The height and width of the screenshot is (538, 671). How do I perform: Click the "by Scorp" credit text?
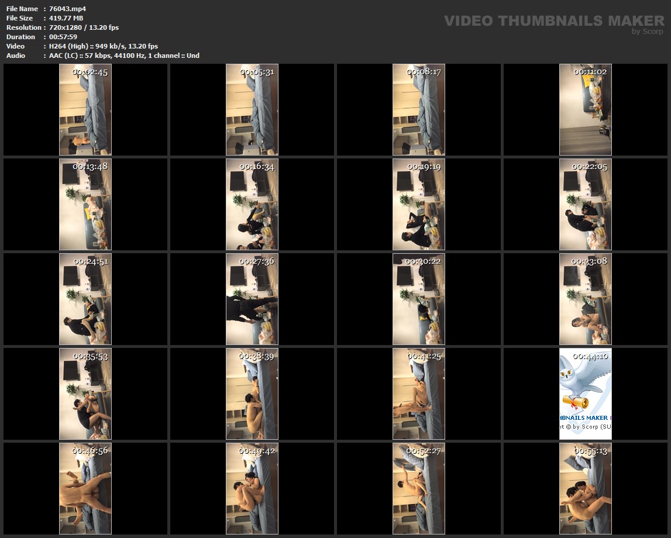(x=648, y=32)
